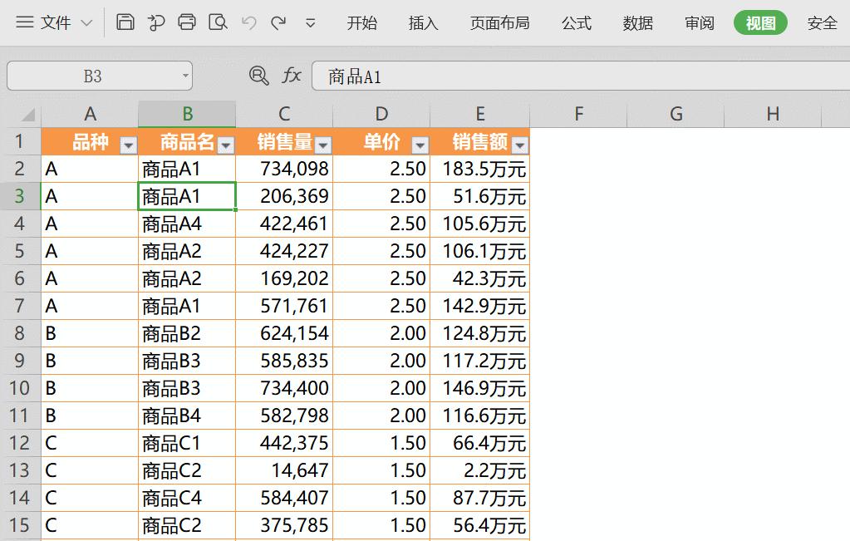Viewport: 850px width, 541px height.
Task: Open Print Preview from the toolbar
Action: [x=219, y=22]
